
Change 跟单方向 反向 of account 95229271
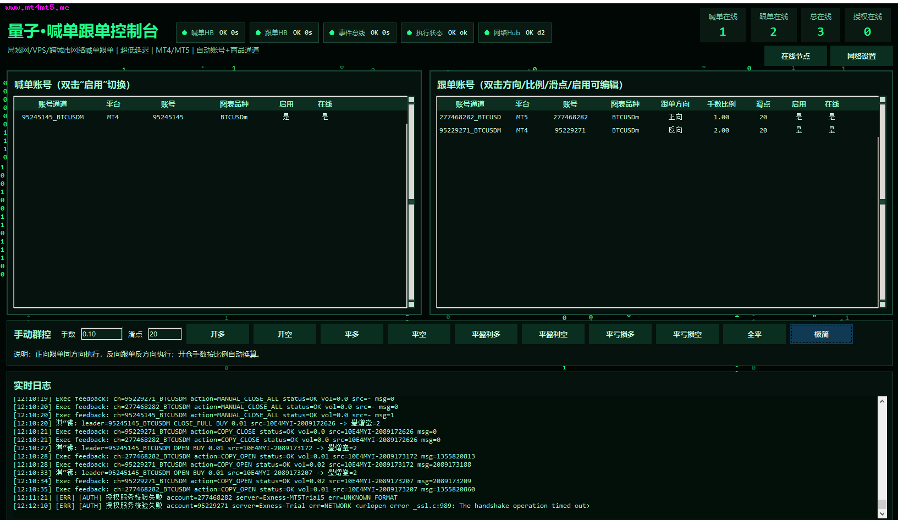pyautogui.click(x=675, y=130)
